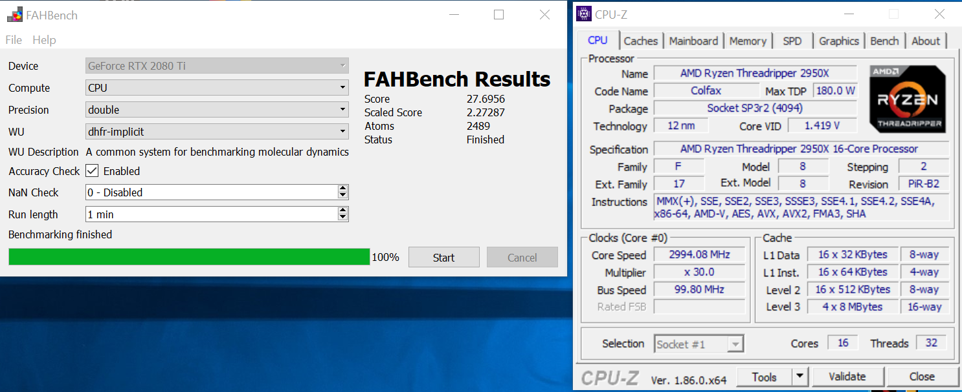Click the Multiplier value x 30.0
This screenshot has width=962, height=392.
[x=700, y=272]
